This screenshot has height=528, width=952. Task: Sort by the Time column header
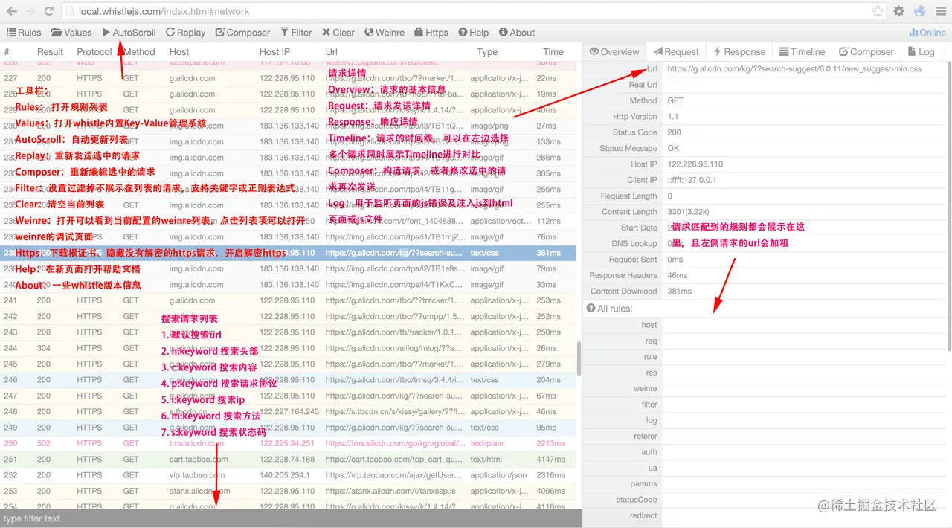553,52
